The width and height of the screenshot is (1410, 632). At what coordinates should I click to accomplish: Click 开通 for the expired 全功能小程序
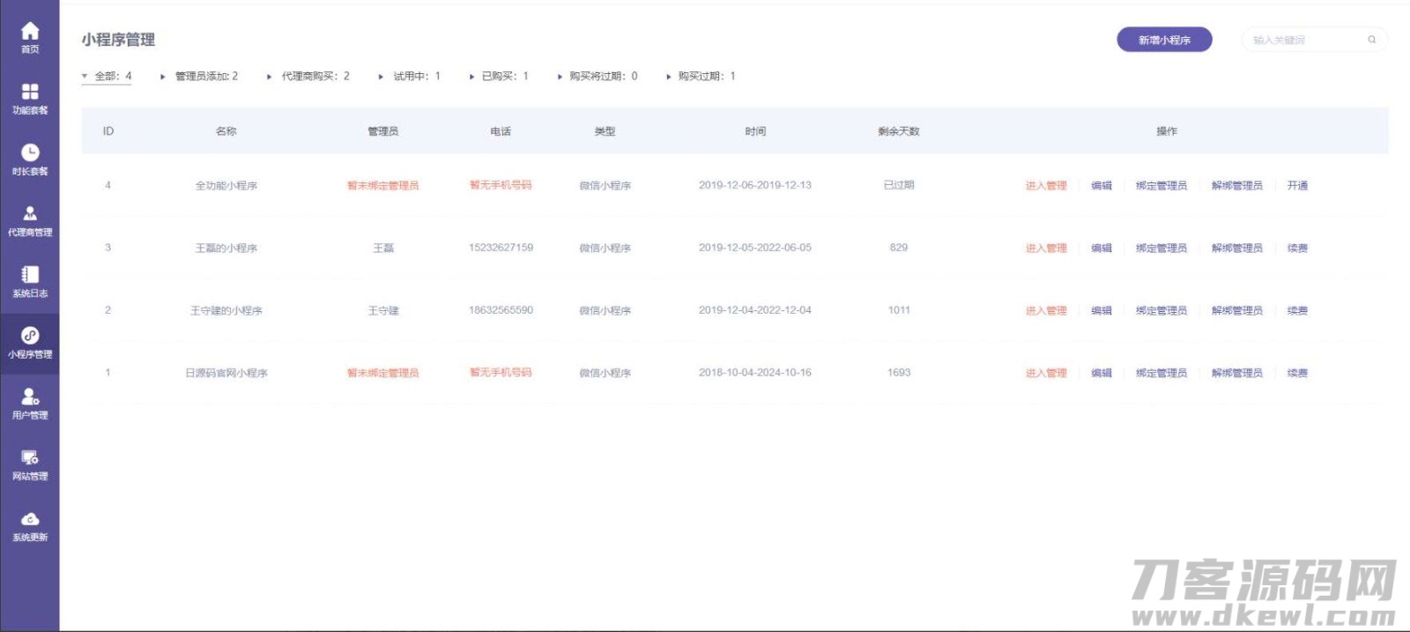pos(1297,186)
